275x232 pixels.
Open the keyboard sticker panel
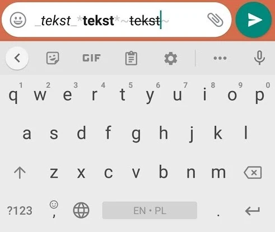tap(53, 58)
